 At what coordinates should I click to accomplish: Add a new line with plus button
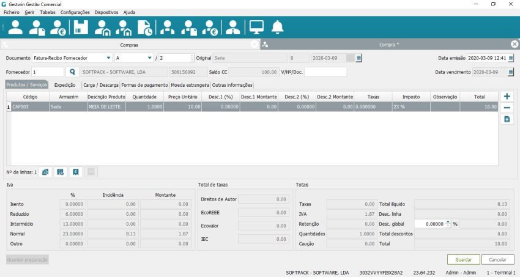[x=507, y=97]
